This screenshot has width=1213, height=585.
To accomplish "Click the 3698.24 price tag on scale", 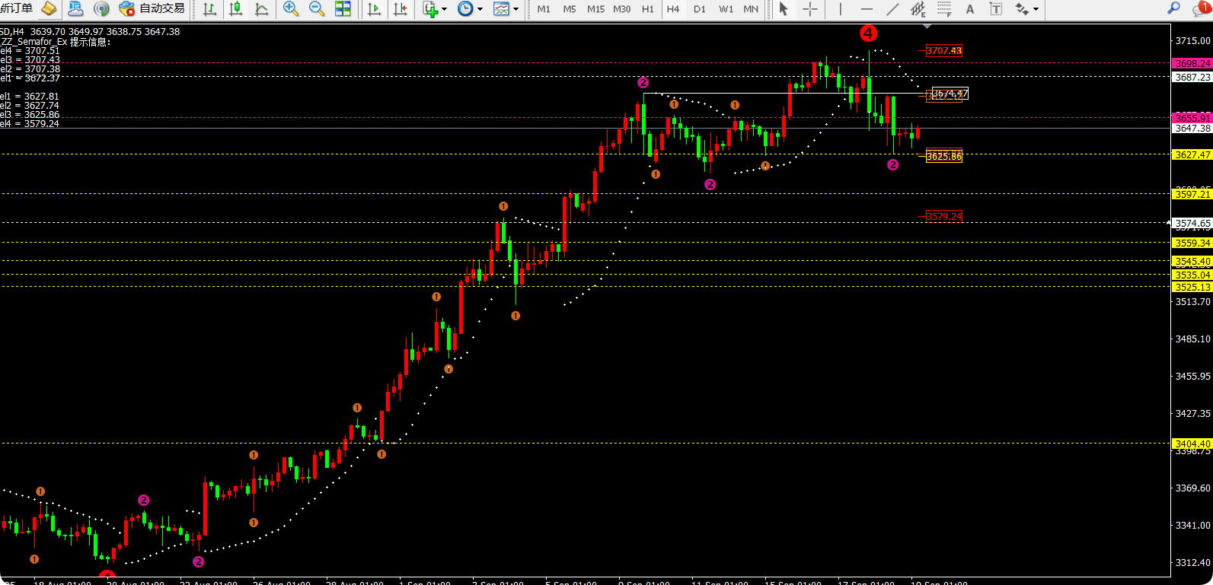I will pyautogui.click(x=1192, y=63).
